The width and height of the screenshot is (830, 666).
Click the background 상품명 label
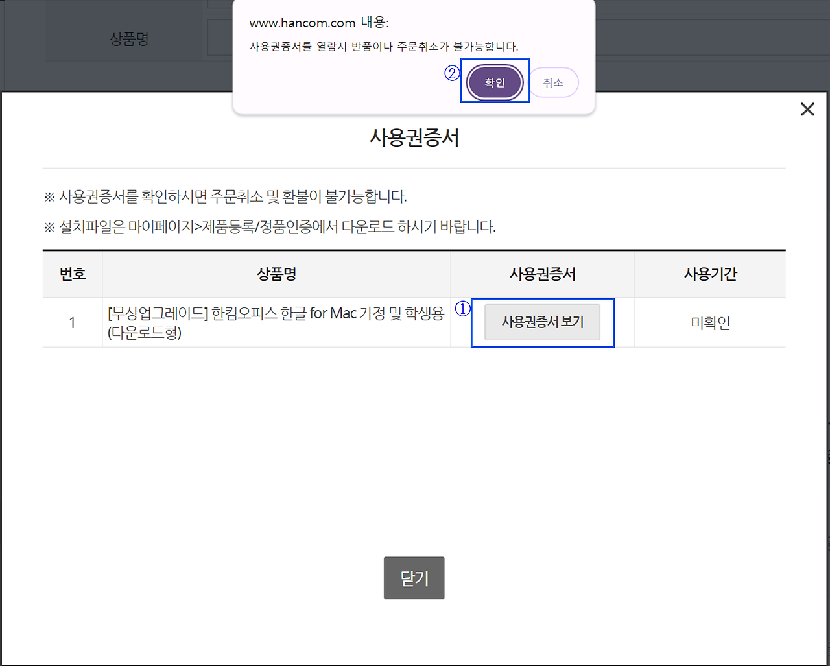(130, 39)
